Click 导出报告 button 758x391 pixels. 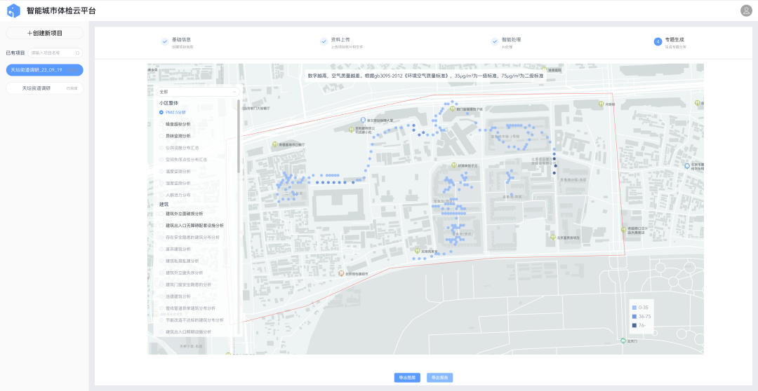[439, 378]
